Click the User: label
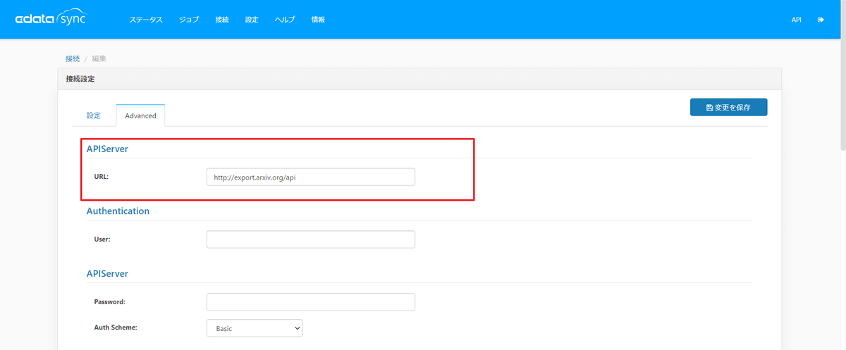Screen dimensions: 846x350 pos(102,239)
